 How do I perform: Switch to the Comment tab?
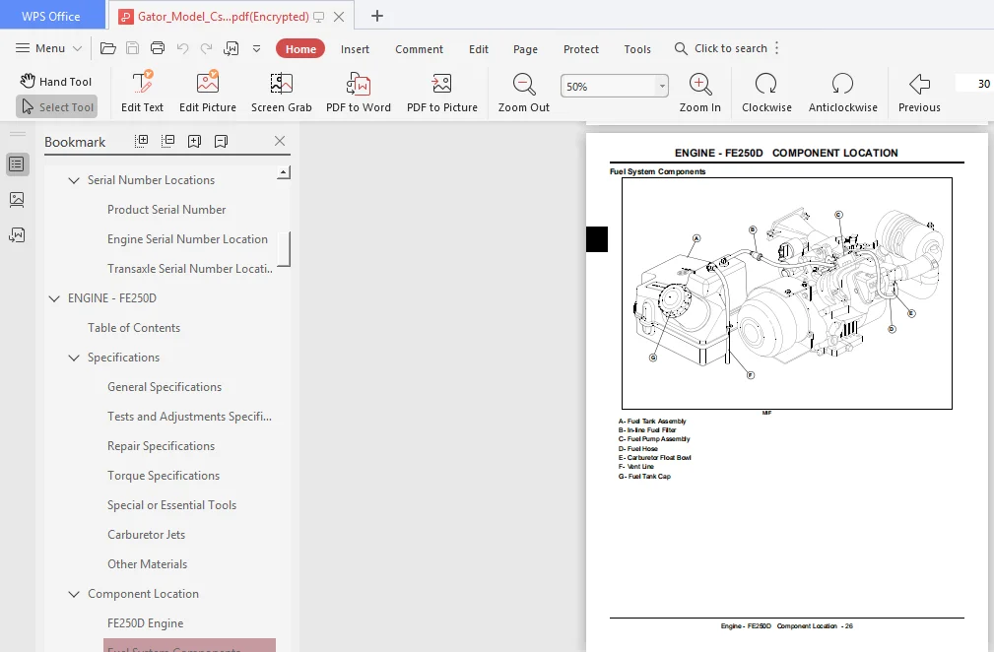[x=419, y=49]
